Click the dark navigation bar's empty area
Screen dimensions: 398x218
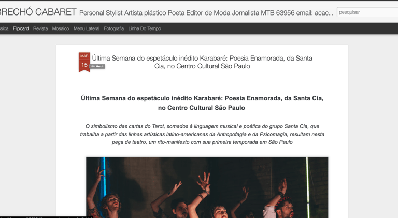coord(279,28)
